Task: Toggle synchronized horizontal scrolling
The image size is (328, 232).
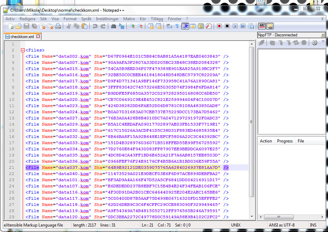Action: [x=159, y=26]
